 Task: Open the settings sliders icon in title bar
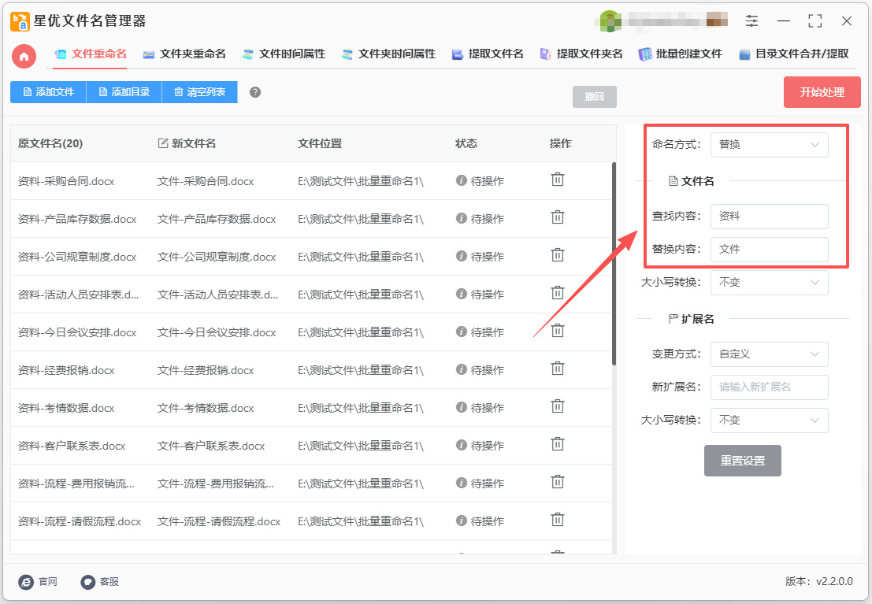(752, 21)
